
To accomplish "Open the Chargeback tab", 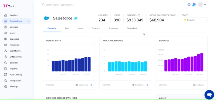I will pyautogui.click(x=132, y=28).
